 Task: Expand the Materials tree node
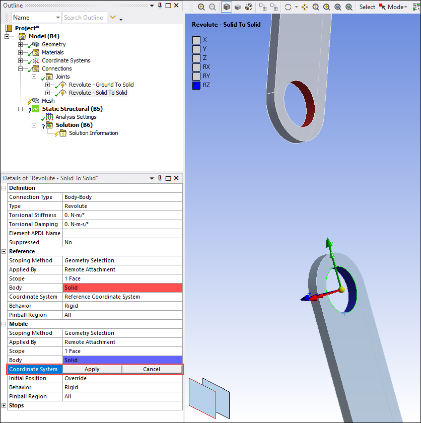click(20, 52)
